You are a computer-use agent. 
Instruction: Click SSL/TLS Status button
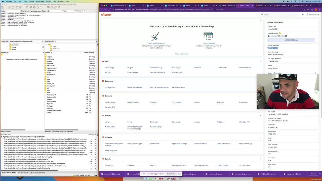click(x=291, y=40)
